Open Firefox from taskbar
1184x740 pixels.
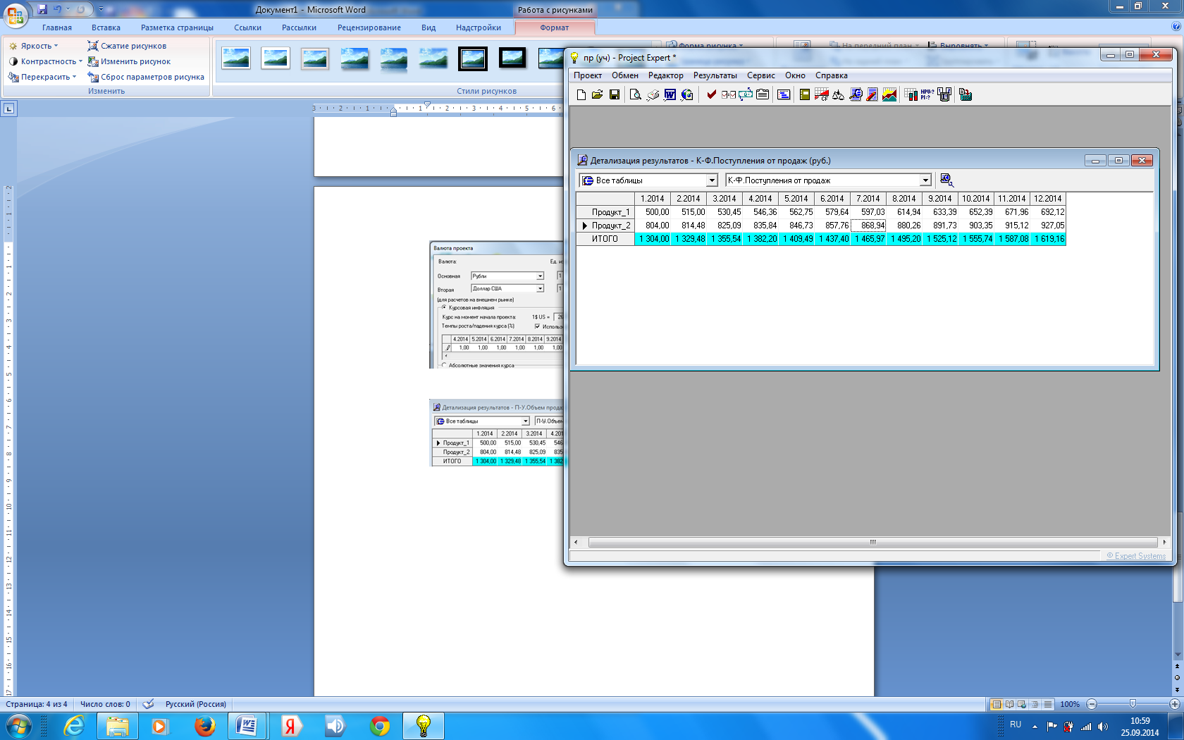point(204,726)
